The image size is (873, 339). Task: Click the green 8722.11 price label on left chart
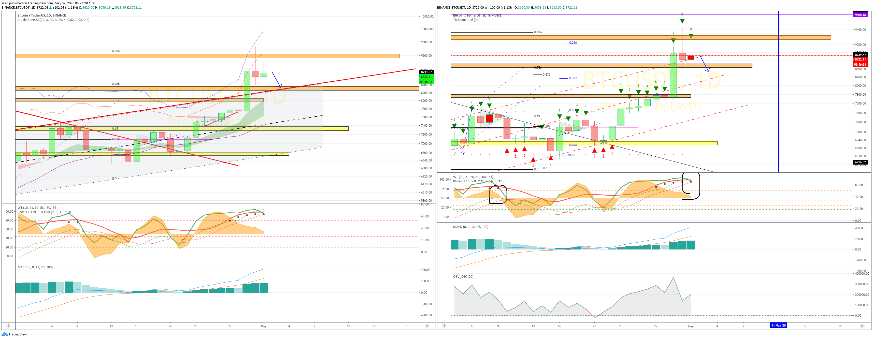coord(426,77)
